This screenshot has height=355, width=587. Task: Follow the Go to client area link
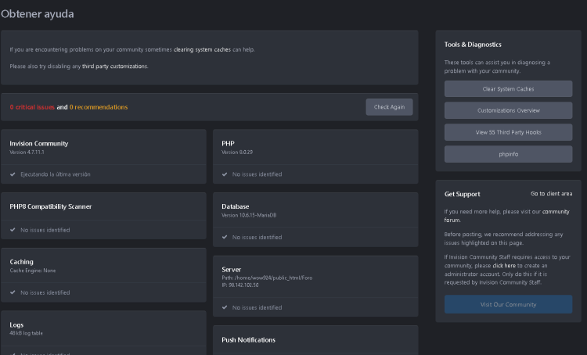[x=551, y=193]
